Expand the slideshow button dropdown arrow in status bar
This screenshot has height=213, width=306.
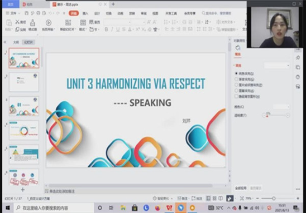[235, 199]
